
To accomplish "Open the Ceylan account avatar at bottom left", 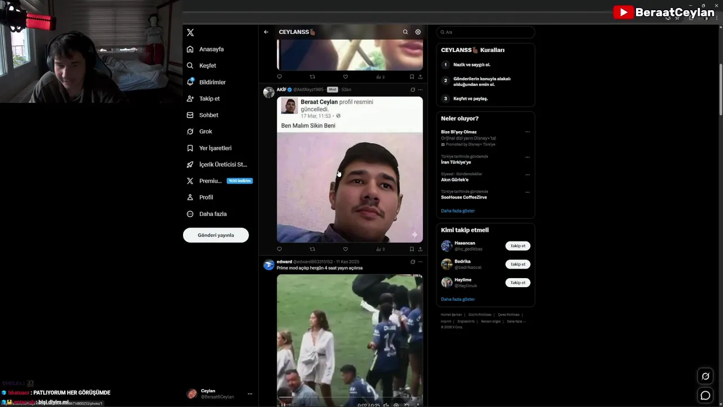I will tap(192, 394).
